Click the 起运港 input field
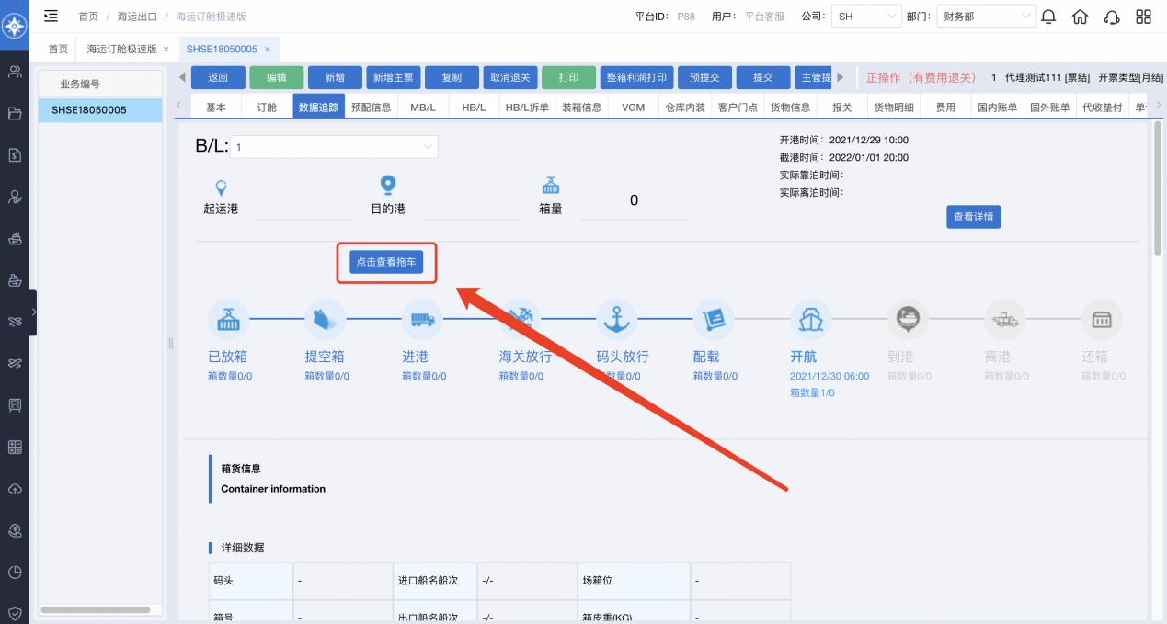The image size is (1167, 624). [x=303, y=209]
